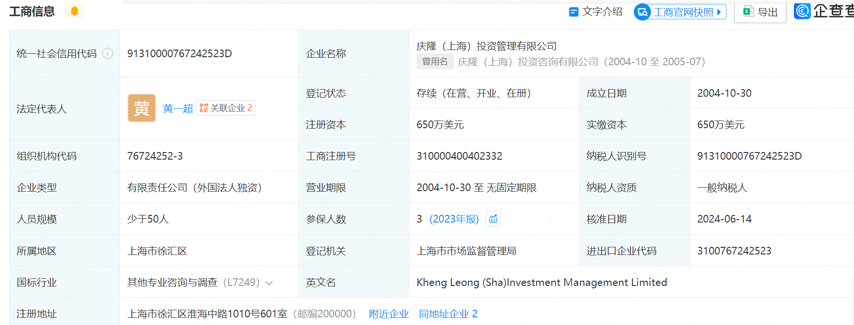Viewport: 854px width, 325px height.
Task: Click the 曾用名 former name tag
Action: coord(435,61)
